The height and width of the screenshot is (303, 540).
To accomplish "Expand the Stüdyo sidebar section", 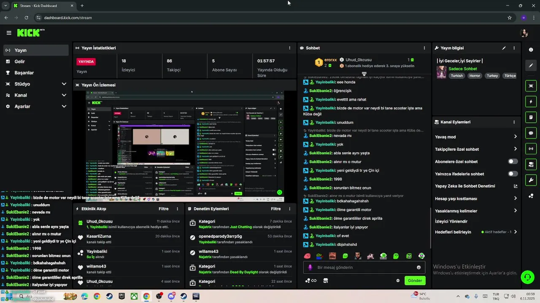I will click(64, 84).
